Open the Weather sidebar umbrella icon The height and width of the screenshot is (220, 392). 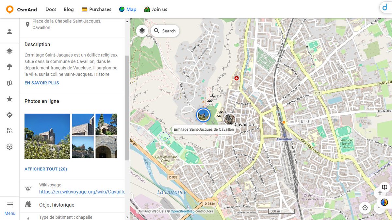pyautogui.click(x=9, y=67)
